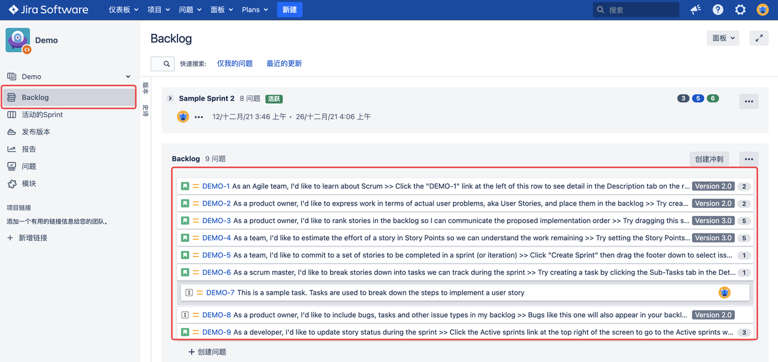The height and width of the screenshot is (362, 778).
Task: Expand the 版本 side panel
Action: click(145, 88)
